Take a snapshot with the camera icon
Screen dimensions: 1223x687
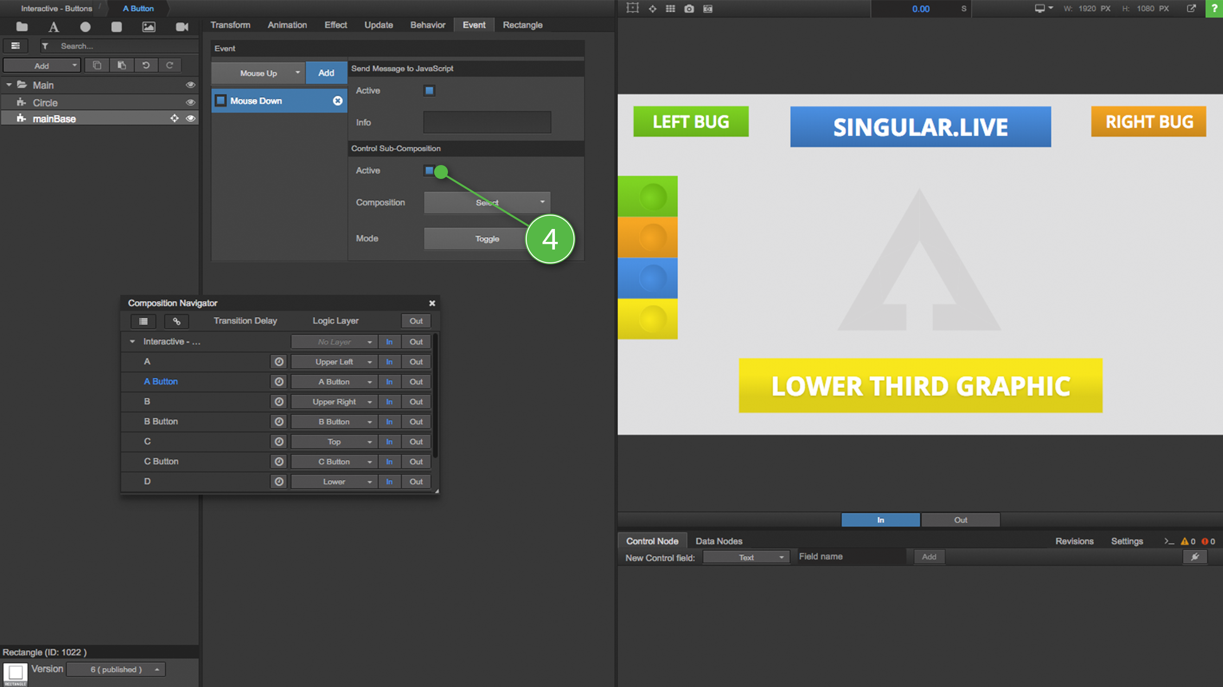(689, 9)
